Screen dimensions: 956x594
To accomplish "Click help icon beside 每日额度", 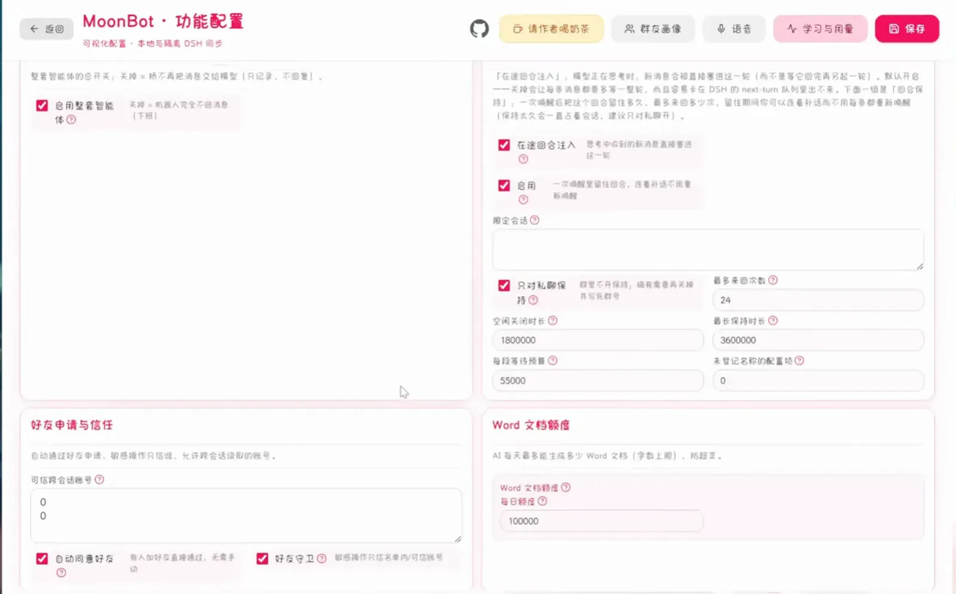I will tap(543, 501).
